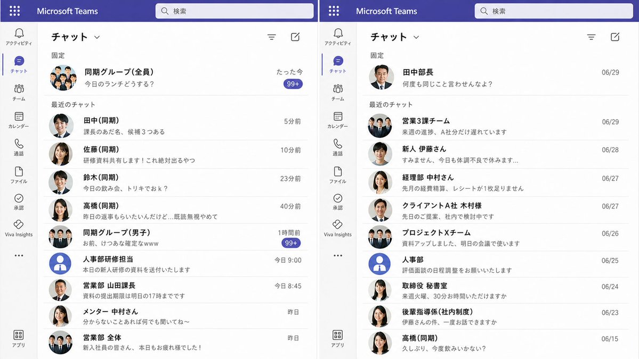Open chat with 佐藤(同期)

pyautogui.click(x=176, y=154)
